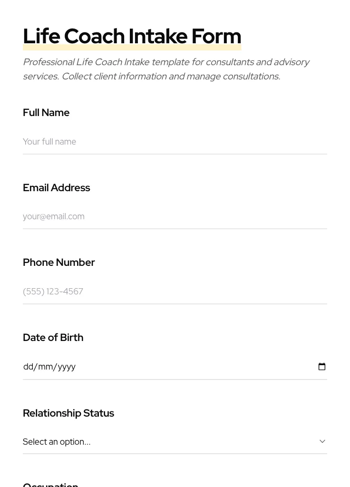Click the Relationship Status label
This screenshot has height=487, width=350.
tap(68, 413)
